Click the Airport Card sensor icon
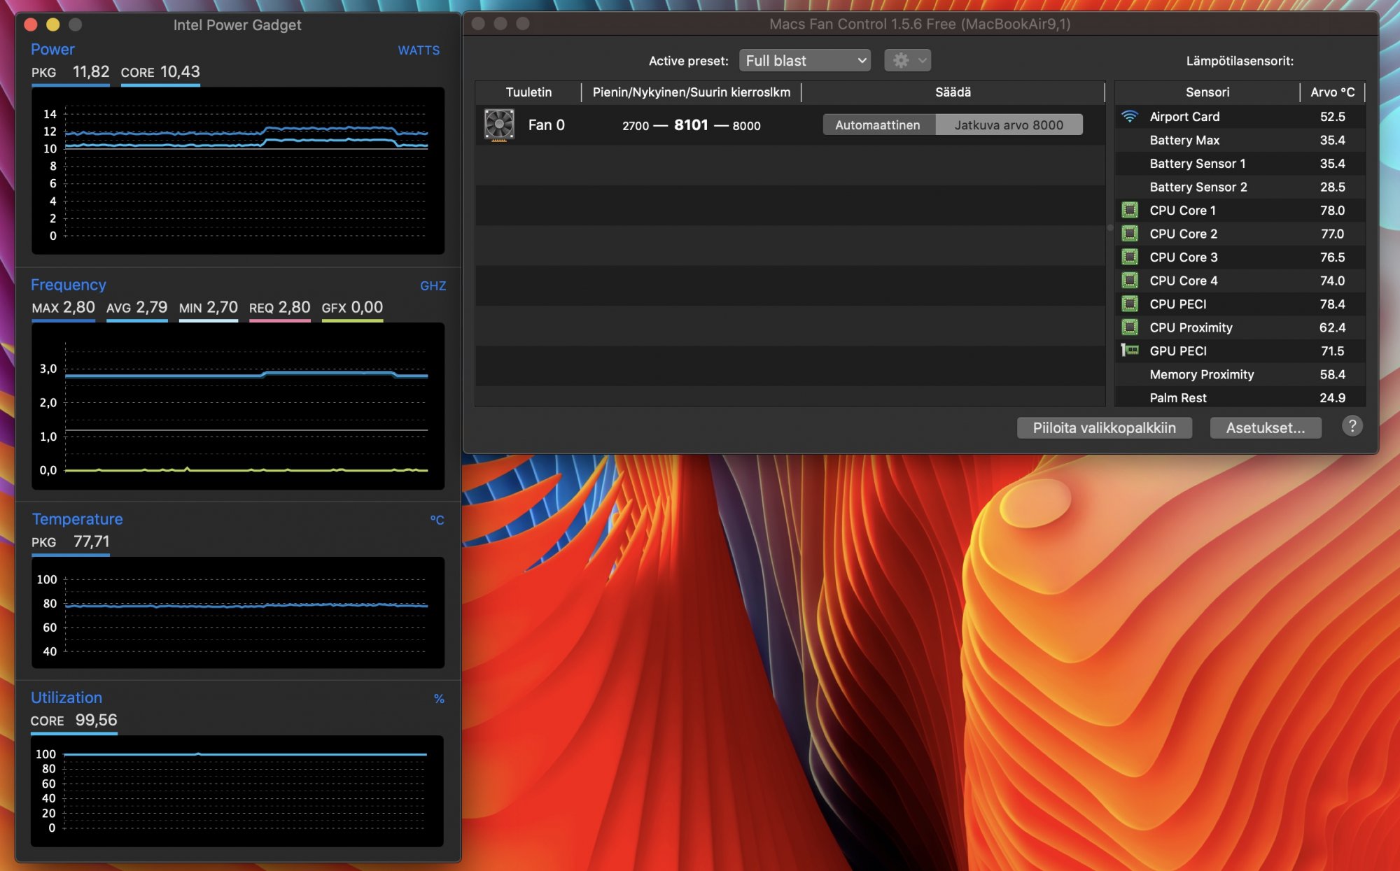Image resolution: width=1400 pixels, height=871 pixels. click(1130, 115)
